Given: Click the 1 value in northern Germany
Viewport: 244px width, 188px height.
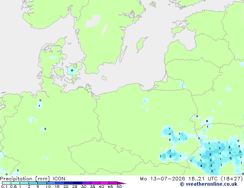Looking at the screenshot, I should (x=39, y=106).
